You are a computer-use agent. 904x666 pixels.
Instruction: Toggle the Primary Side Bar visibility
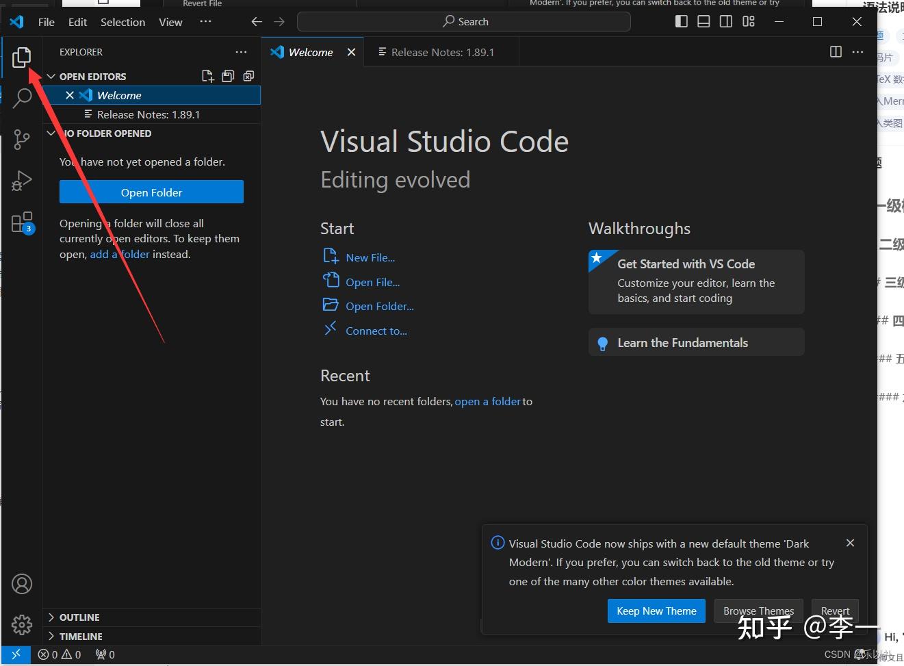point(681,21)
